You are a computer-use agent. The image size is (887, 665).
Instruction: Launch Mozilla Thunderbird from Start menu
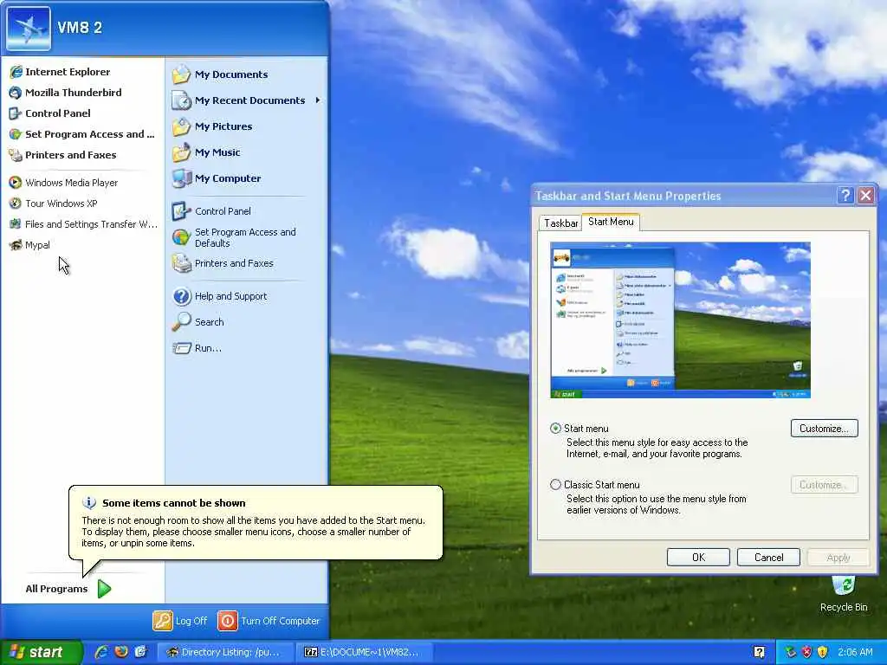tap(66, 93)
